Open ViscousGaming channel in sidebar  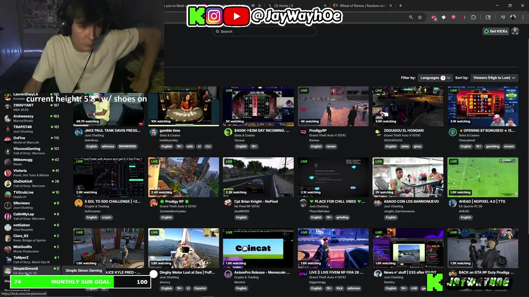click(31, 151)
